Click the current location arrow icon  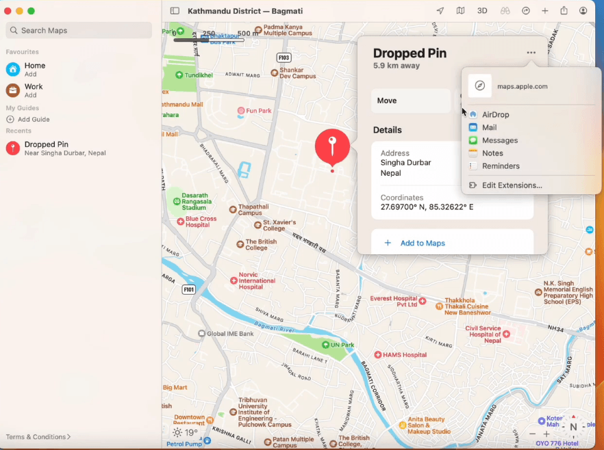(440, 11)
